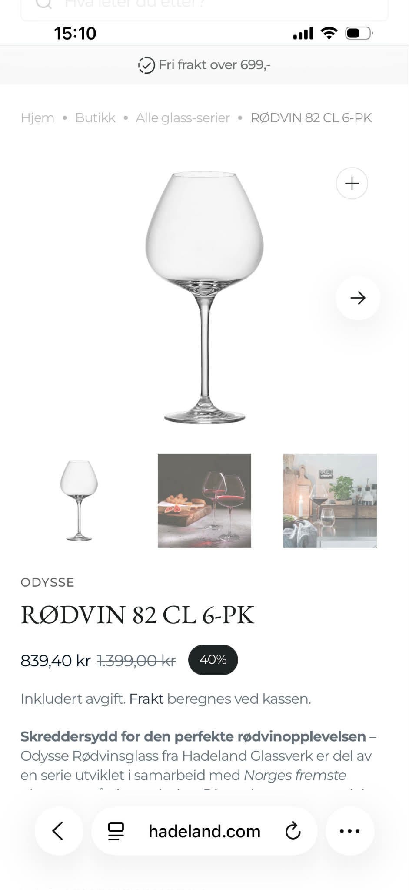Select the single glass thumbnail

tap(79, 500)
